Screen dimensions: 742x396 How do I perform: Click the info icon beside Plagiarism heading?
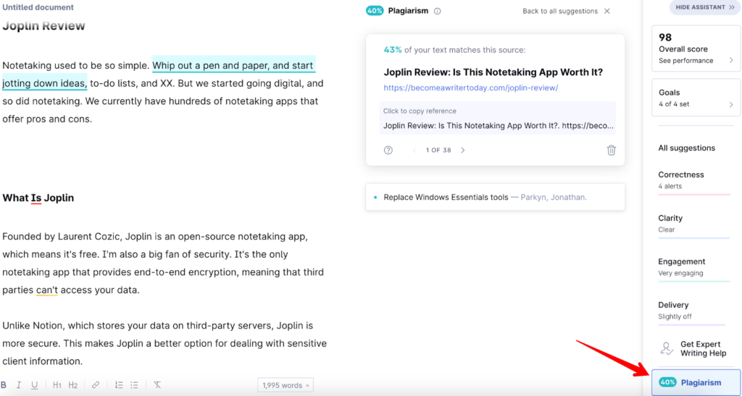tap(437, 11)
